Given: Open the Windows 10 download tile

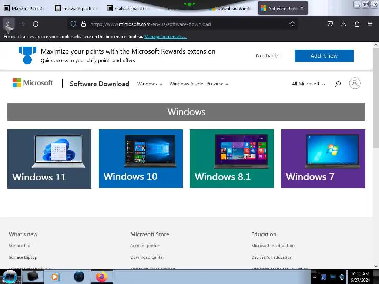Looking at the screenshot, I should tap(141, 159).
